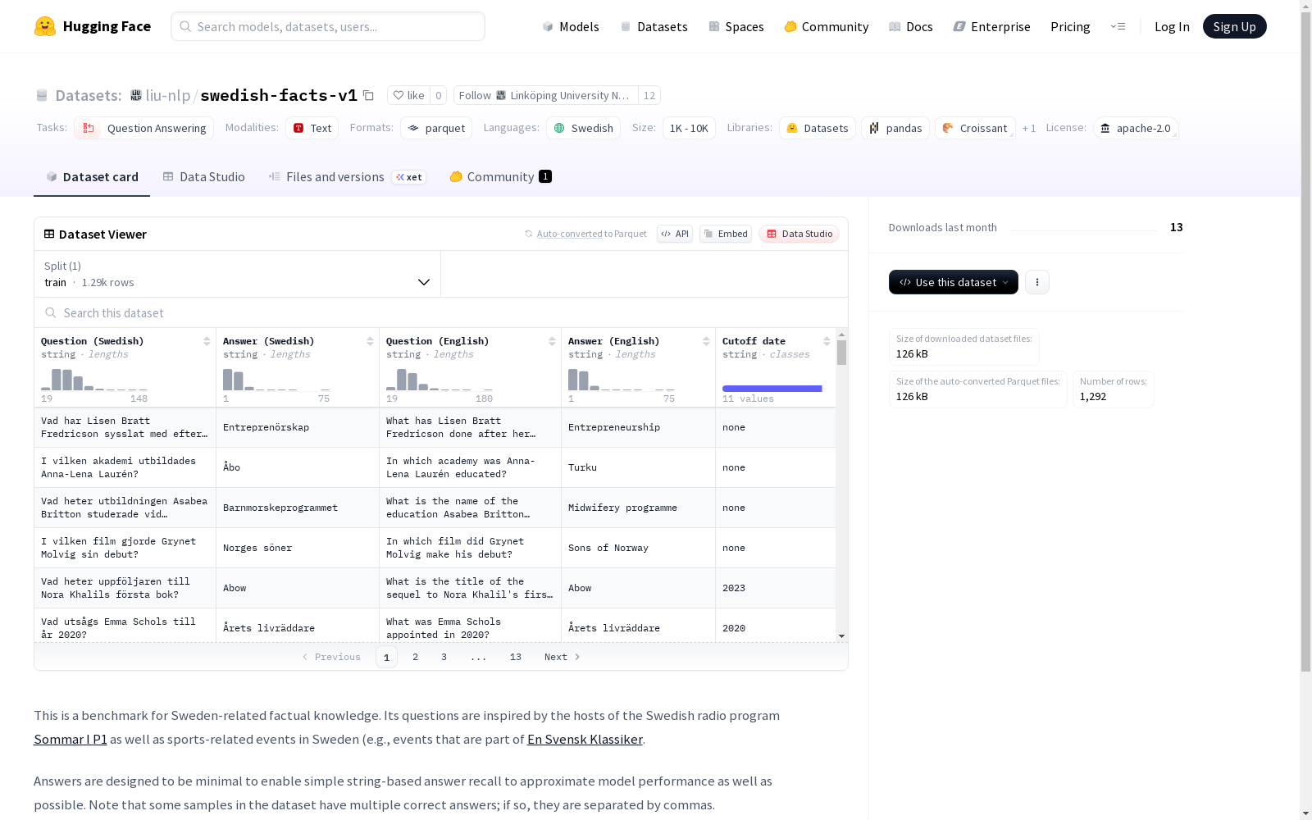Open the navigation overflow menu icon
The image size is (1312, 820).
pyautogui.click(x=1118, y=26)
